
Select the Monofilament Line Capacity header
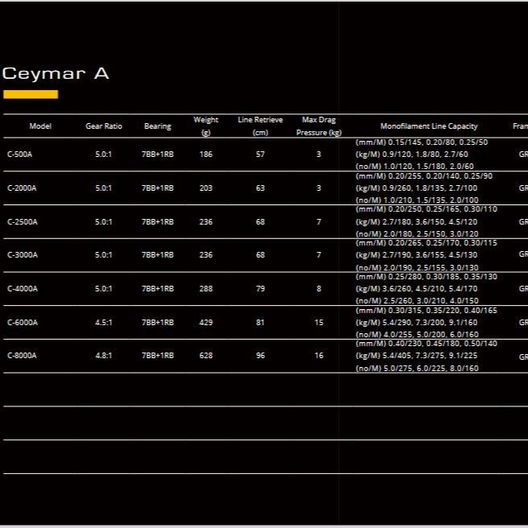click(429, 126)
